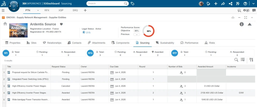This screenshot has height=107, width=257.
Task: Click the 1040.00 USD-US Dollar cell
Action: (212, 100)
